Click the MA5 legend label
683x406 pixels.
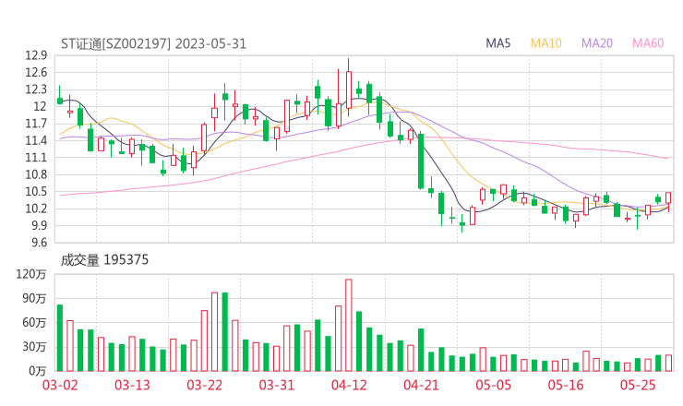point(497,43)
